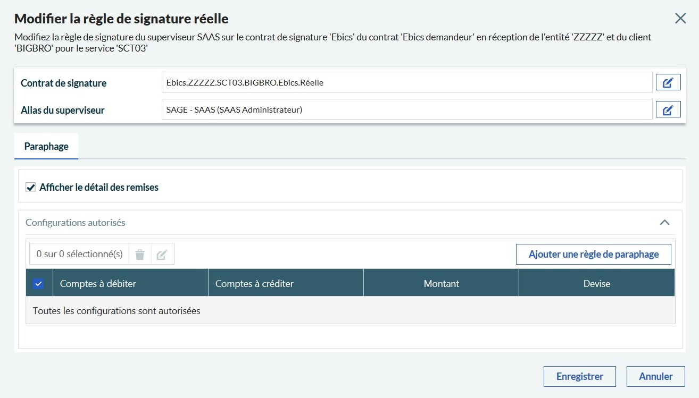Click the 0 sur 0 sélectionné(s) counter
This screenshot has height=398, width=699.
coord(79,255)
